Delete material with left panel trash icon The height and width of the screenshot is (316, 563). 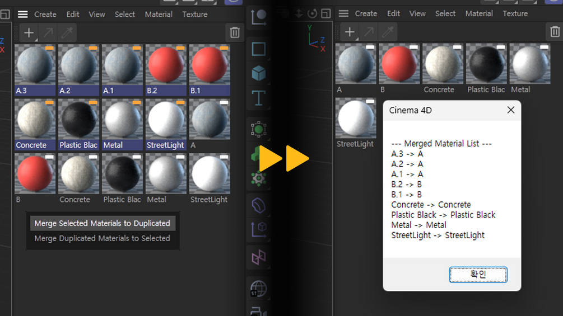235,32
